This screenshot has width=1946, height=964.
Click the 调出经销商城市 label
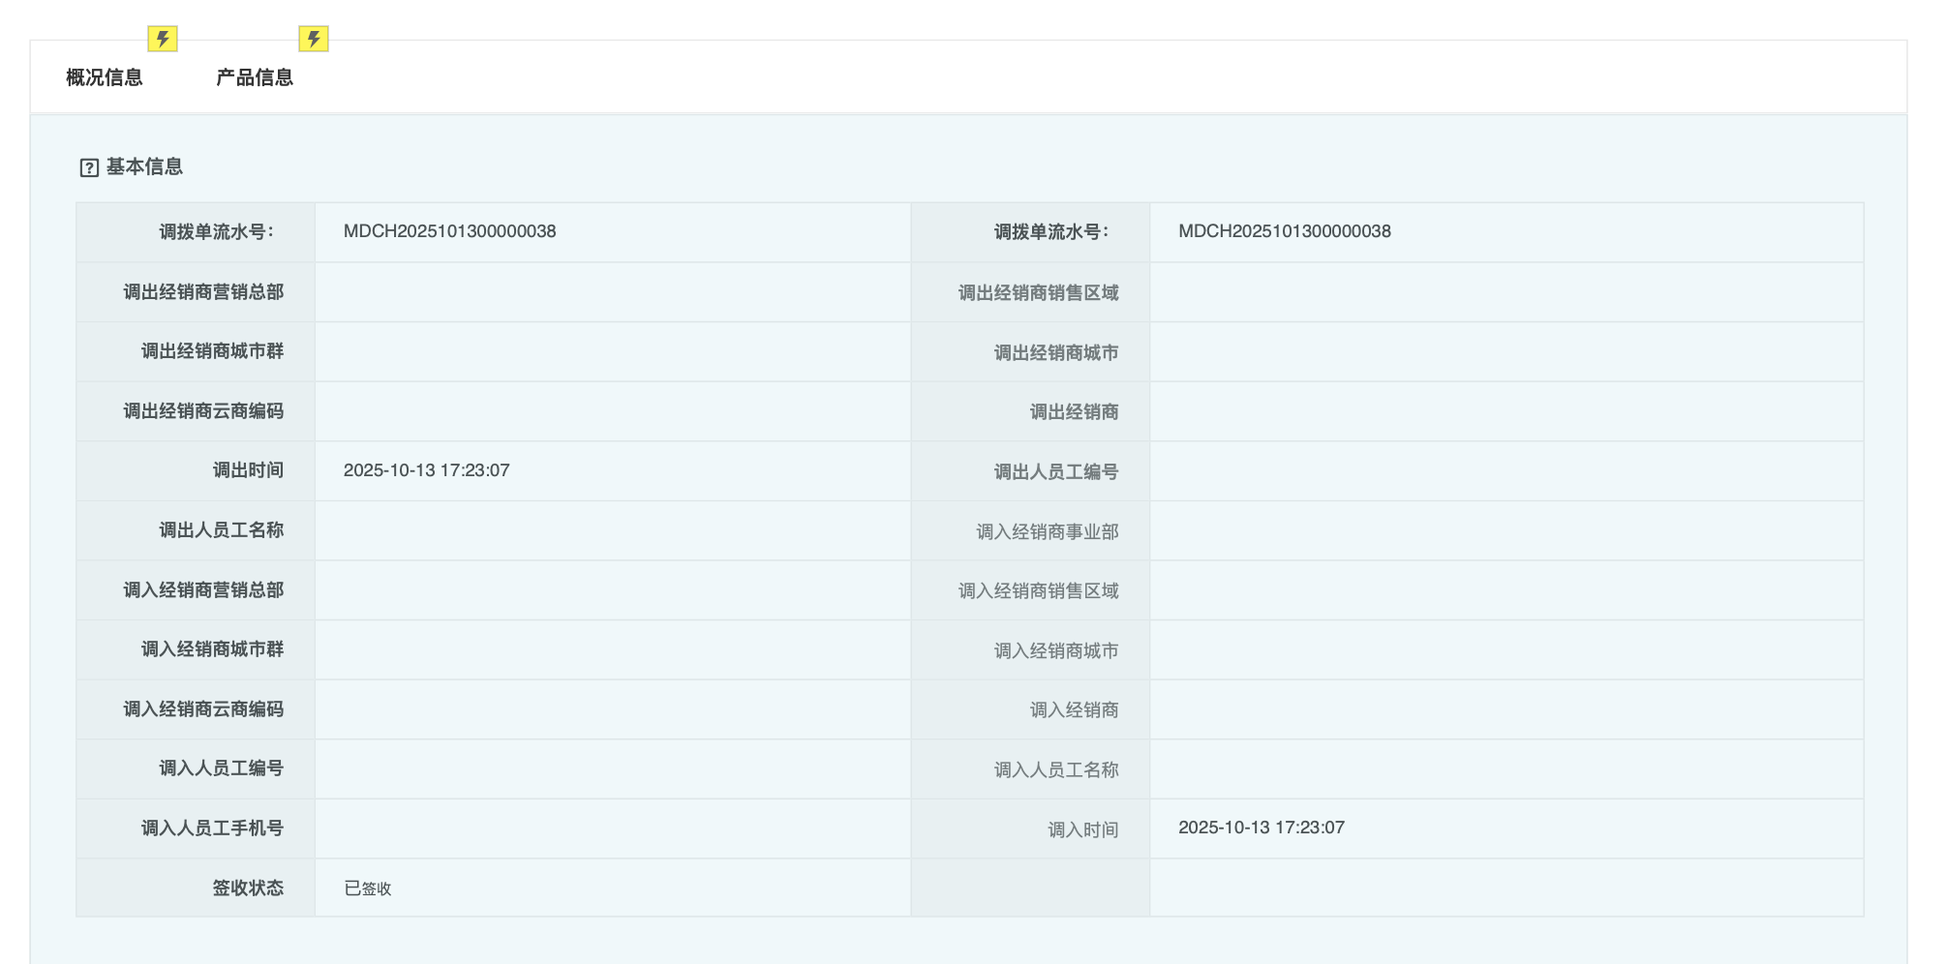click(1056, 353)
